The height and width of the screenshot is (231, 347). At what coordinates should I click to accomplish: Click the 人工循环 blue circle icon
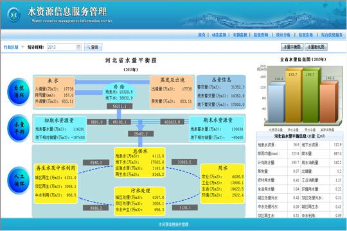coord(19,180)
